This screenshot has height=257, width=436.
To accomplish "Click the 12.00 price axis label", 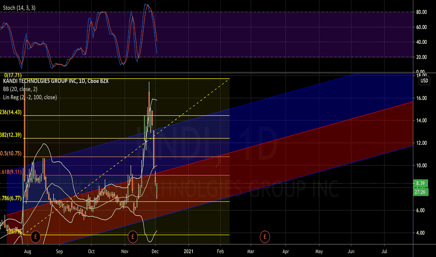I will pos(421,143).
